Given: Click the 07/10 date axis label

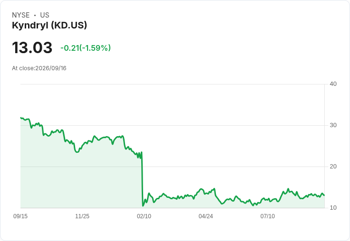Looking at the screenshot, I should (267, 216).
